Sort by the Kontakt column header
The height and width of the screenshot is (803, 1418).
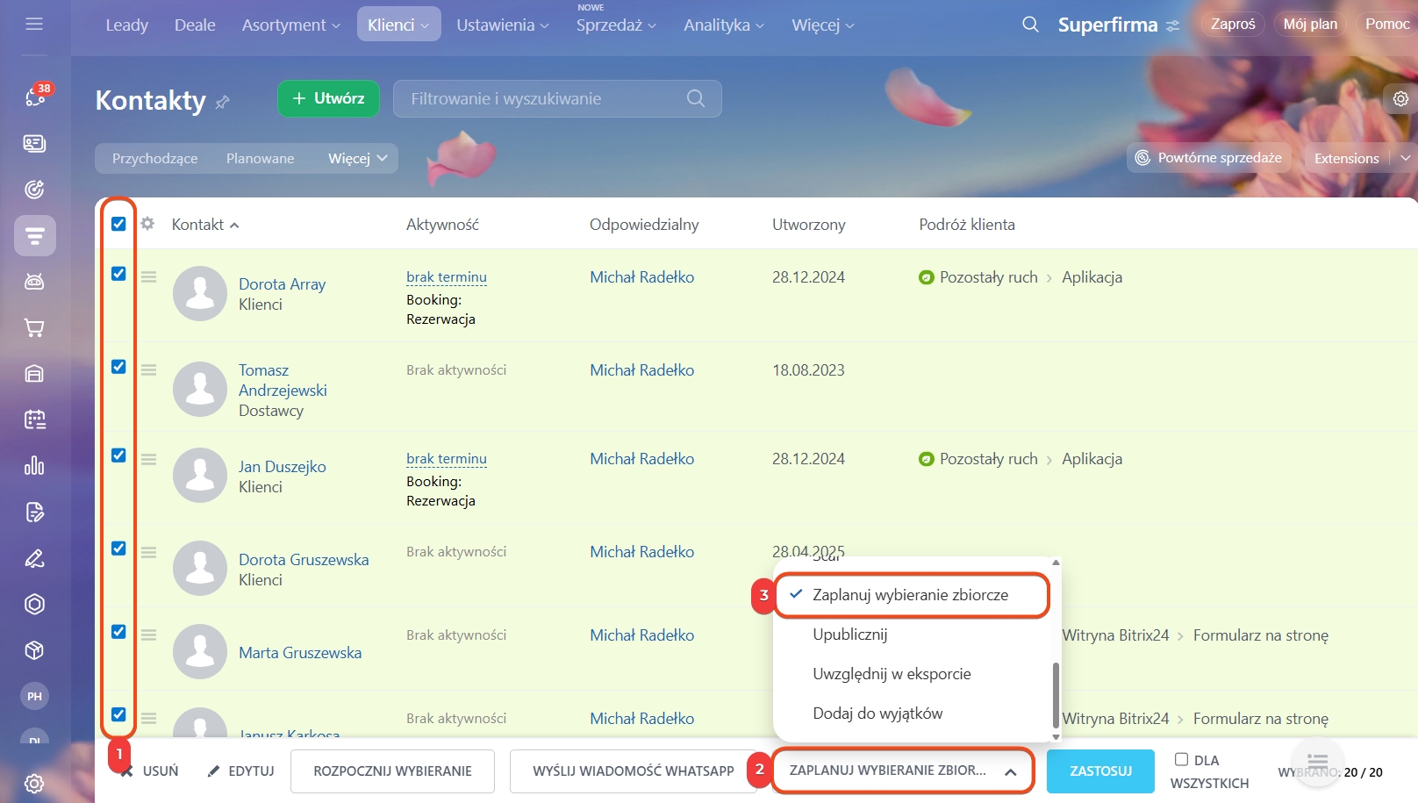[205, 225]
